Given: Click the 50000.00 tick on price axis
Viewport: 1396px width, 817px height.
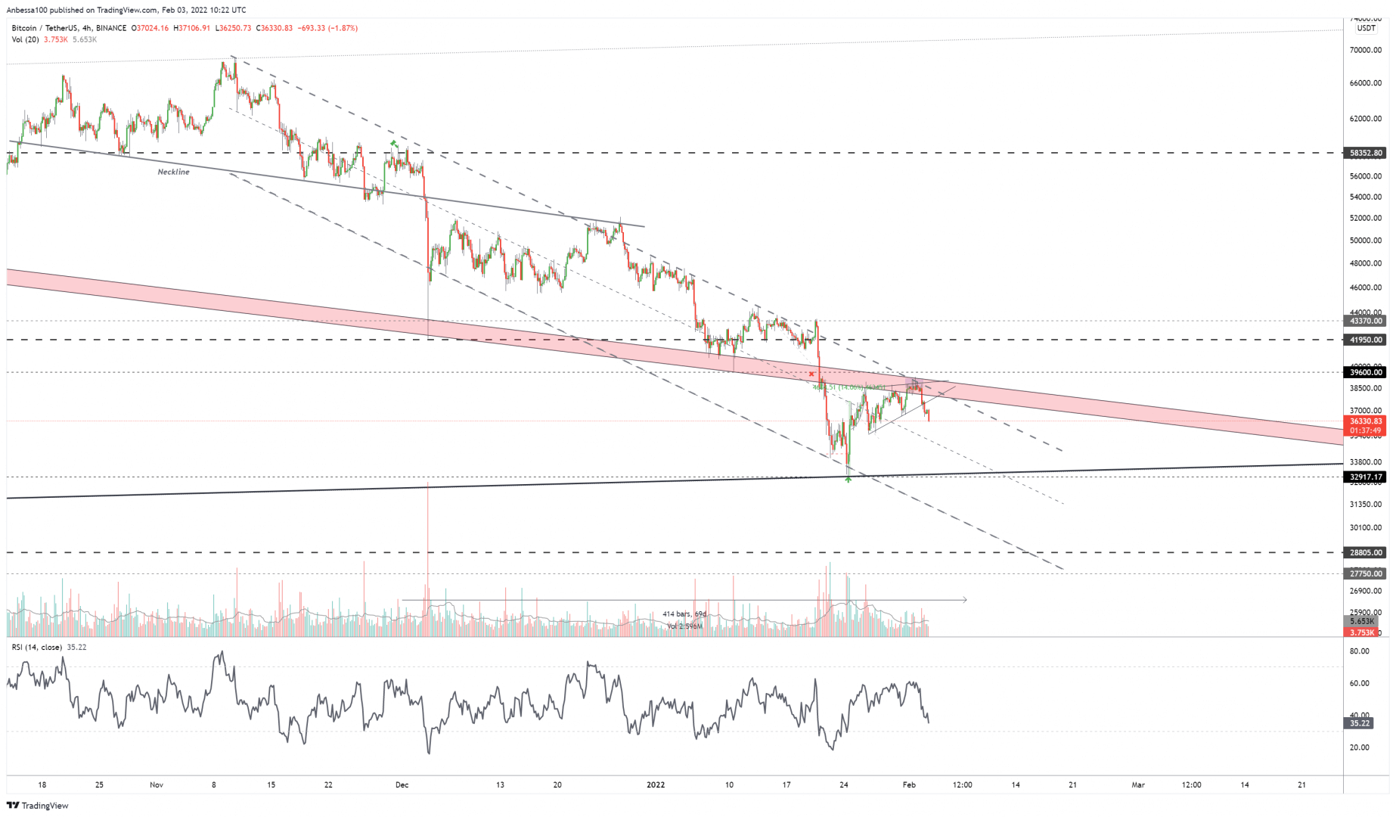Looking at the screenshot, I should [x=1367, y=241].
